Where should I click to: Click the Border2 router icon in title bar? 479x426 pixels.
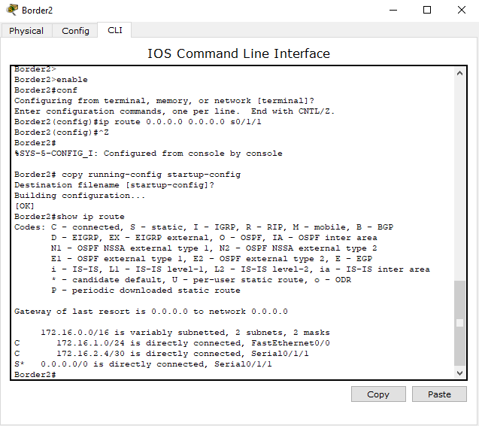pos(11,11)
